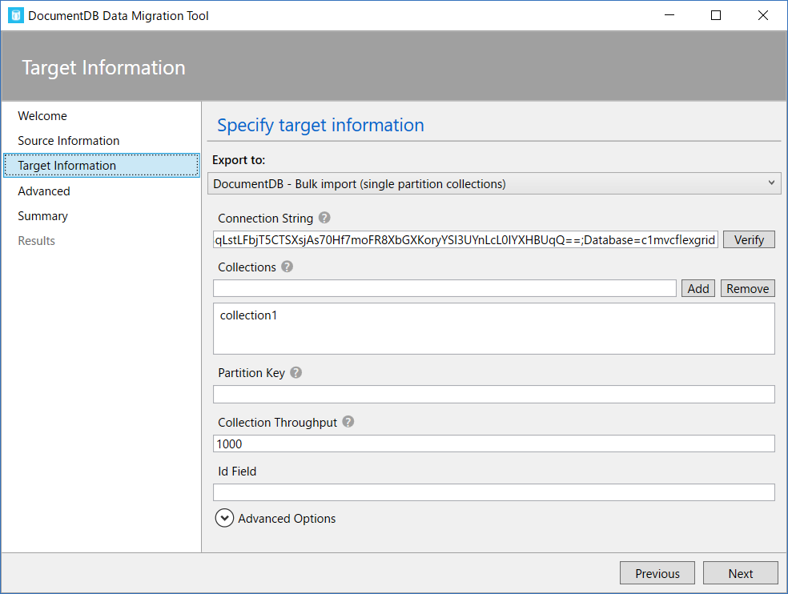The width and height of the screenshot is (788, 594).
Task: Click the Connection String help icon
Action: [x=324, y=218]
